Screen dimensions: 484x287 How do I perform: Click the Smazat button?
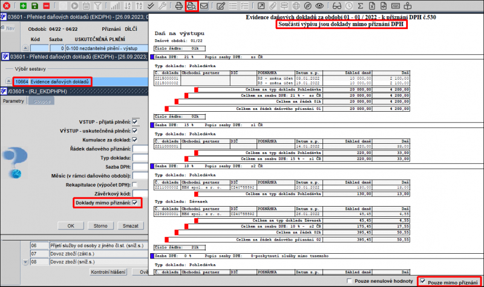point(131,226)
